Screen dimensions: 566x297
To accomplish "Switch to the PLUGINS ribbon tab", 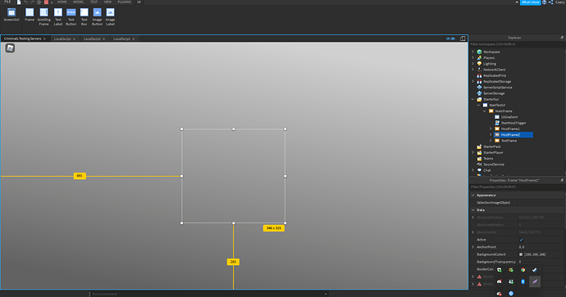I will coord(124,2).
